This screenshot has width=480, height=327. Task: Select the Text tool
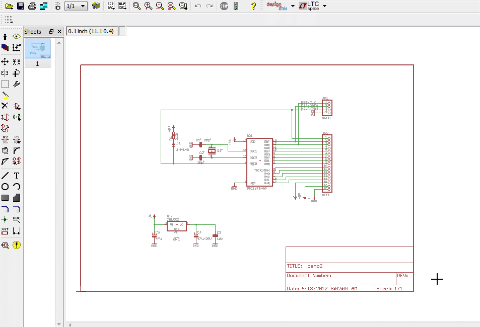(17, 176)
